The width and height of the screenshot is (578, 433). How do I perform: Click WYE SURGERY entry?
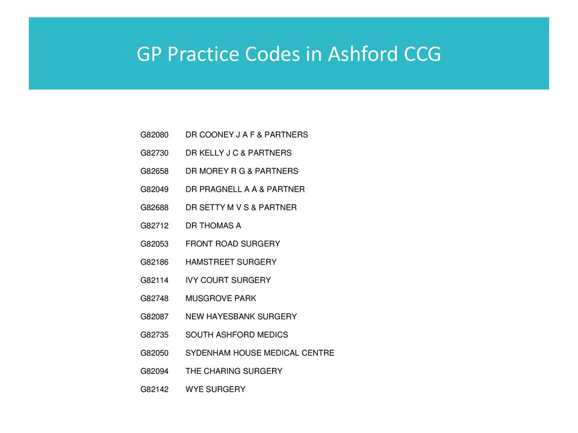pos(215,389)
